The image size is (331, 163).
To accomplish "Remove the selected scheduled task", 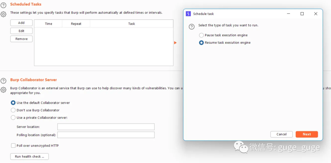I will [x=21, y=39].
